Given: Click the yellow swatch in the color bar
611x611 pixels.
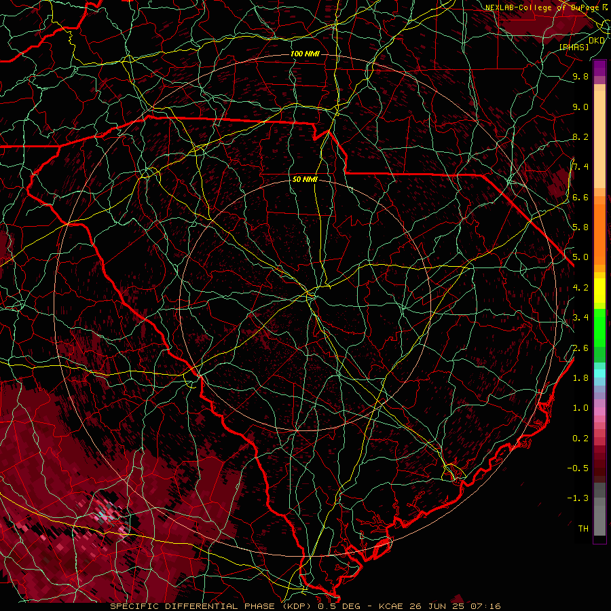Looking at the screenshot, I should coord(599,291).
